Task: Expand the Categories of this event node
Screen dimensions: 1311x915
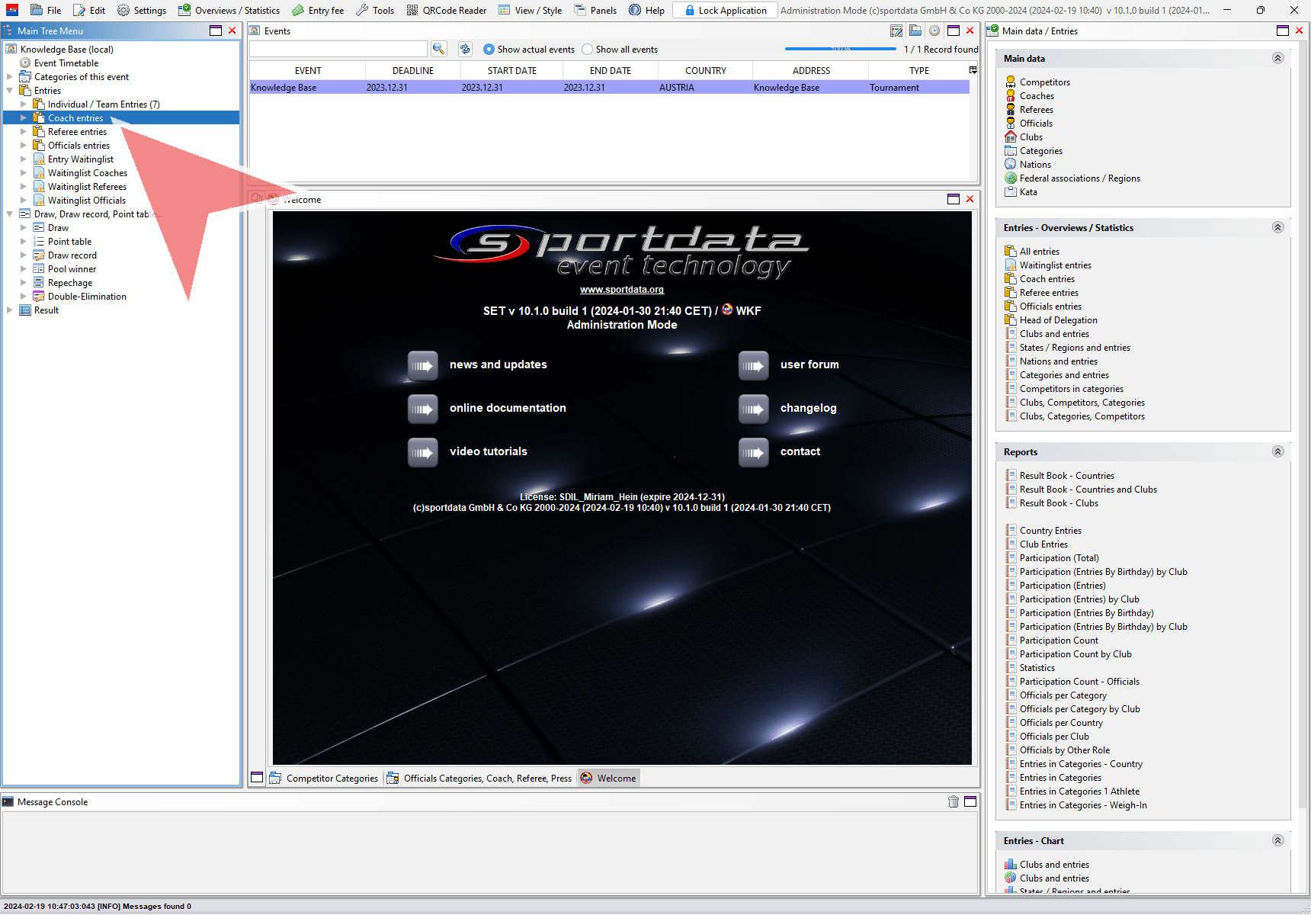Action: coord(10,77)
